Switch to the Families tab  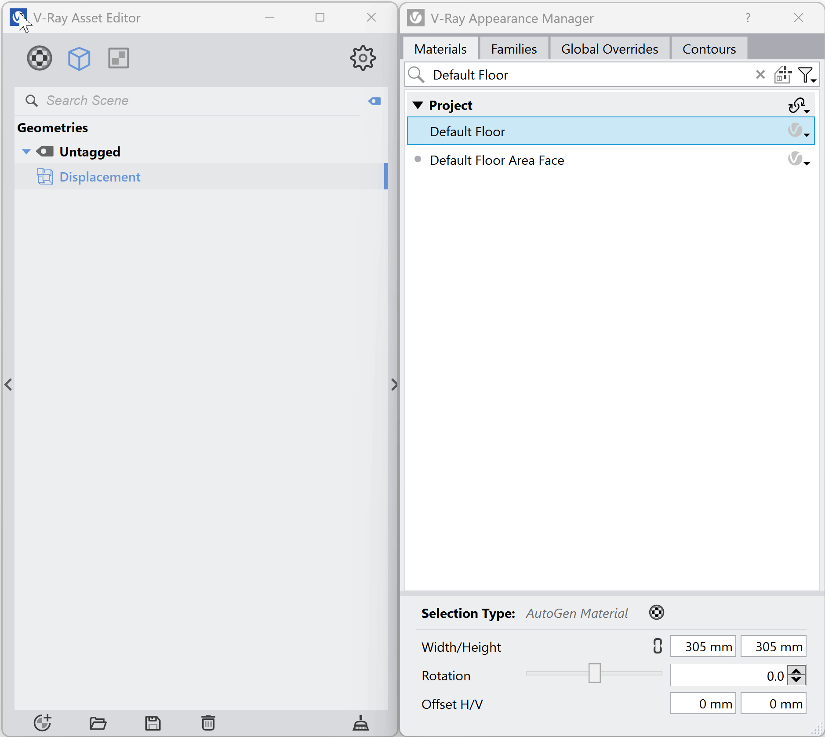tap(514, 49)
